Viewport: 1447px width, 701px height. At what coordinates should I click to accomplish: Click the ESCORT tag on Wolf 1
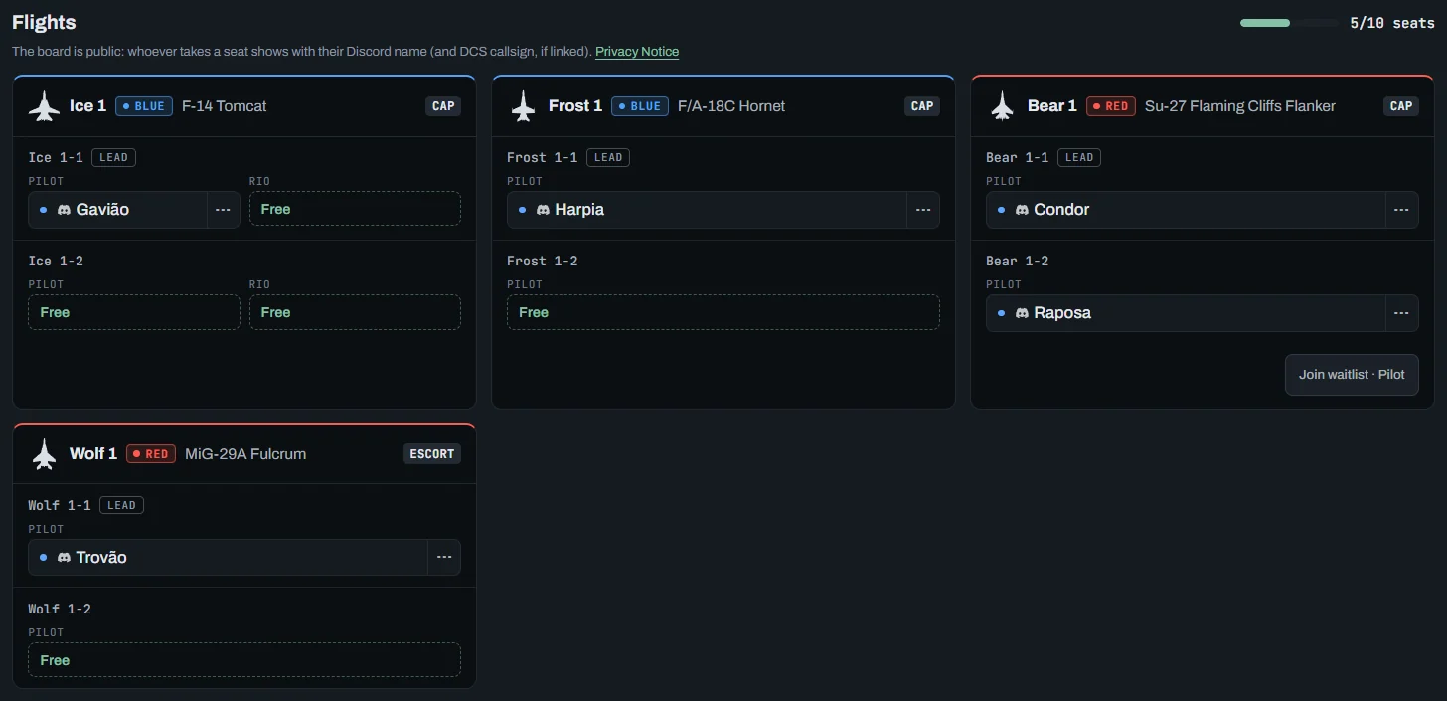click(432, 454)
